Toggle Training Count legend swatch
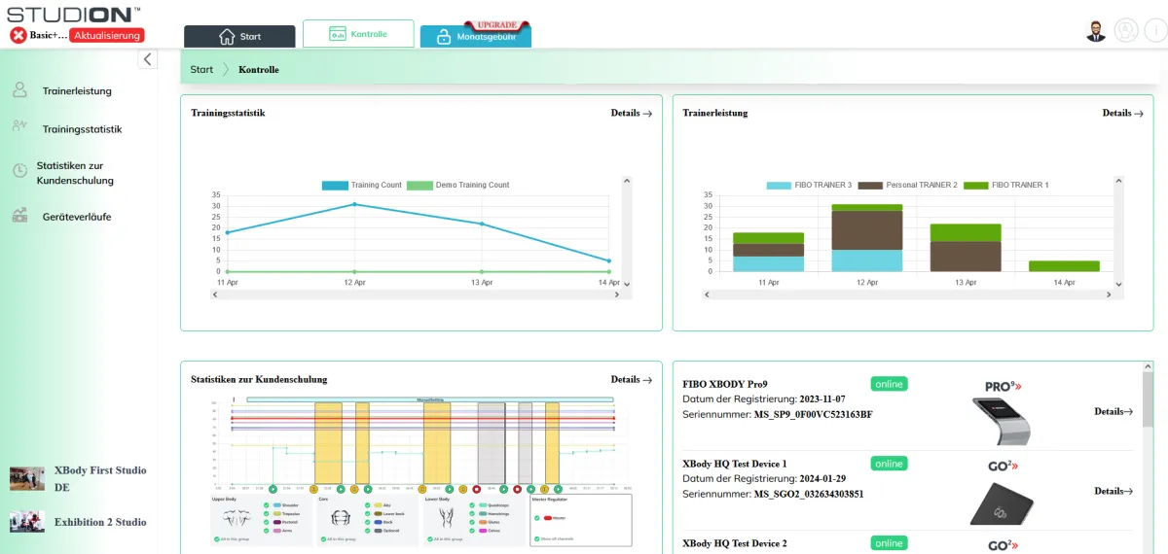 coord(335,185)
